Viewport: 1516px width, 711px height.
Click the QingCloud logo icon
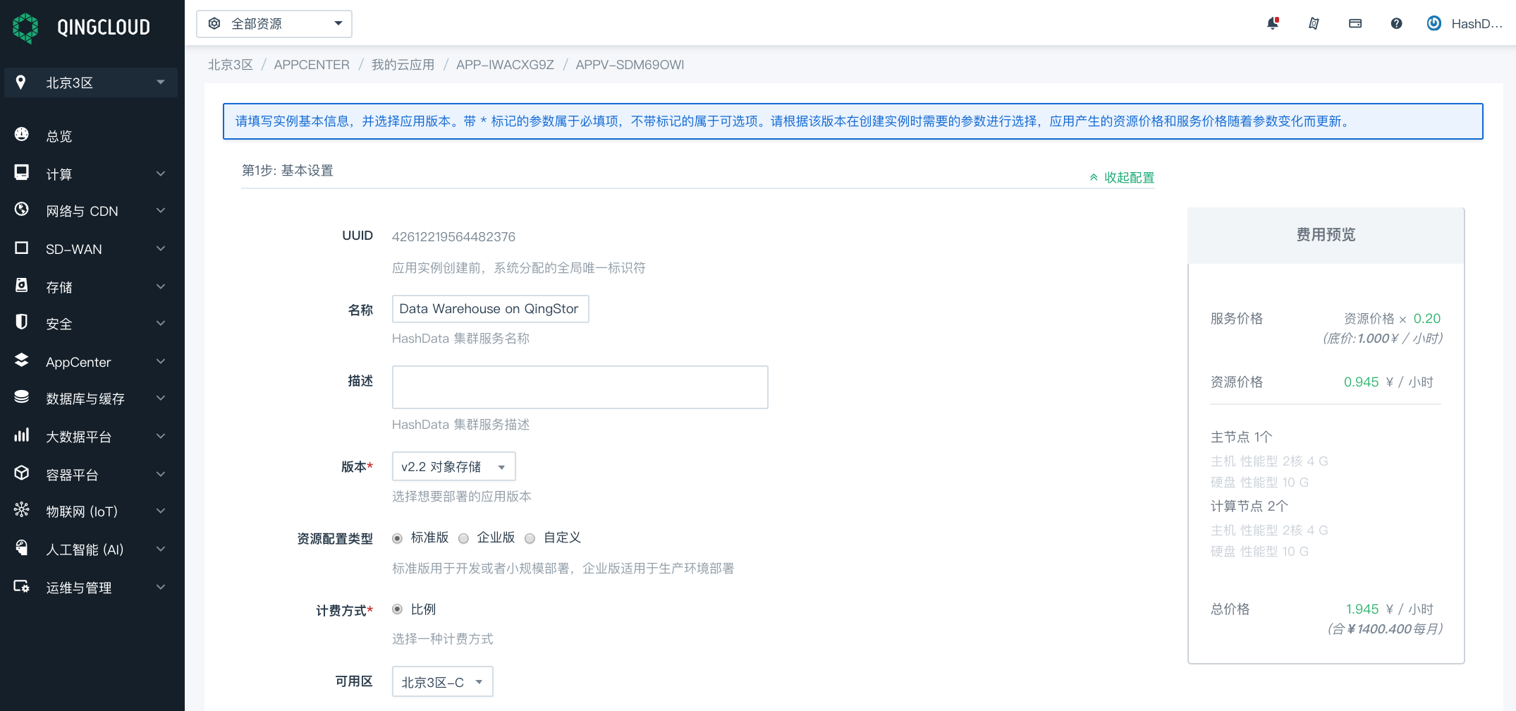point(25,28)
